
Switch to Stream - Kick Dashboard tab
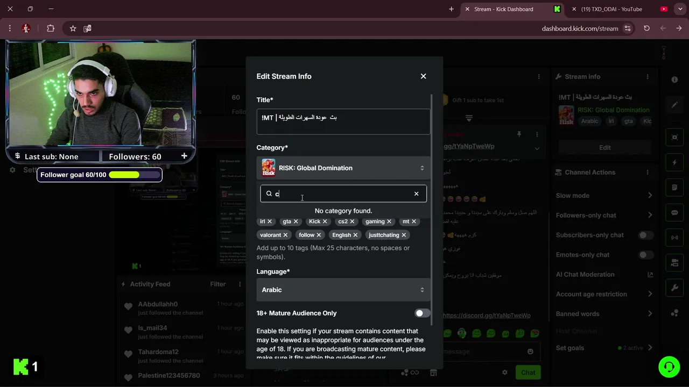click(511, 9)
